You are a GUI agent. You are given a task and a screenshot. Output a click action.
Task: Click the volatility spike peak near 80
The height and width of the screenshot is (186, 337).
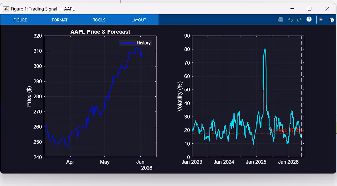[x=265, y=49]
